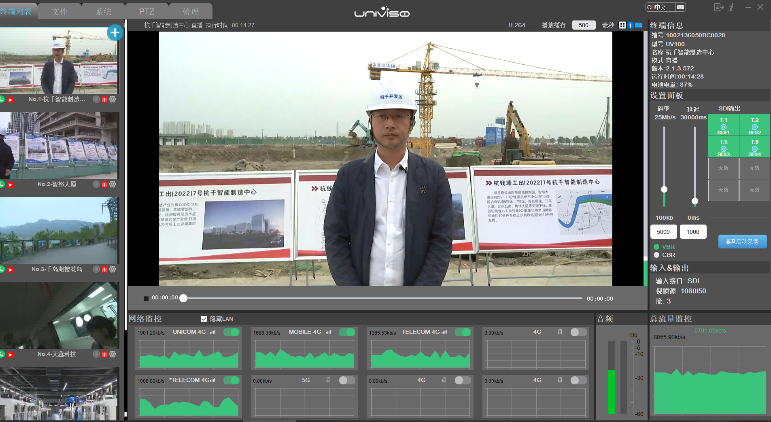Click the blue plus add-terminal button
Screen dimensions: 771x422
pos(115,33)
